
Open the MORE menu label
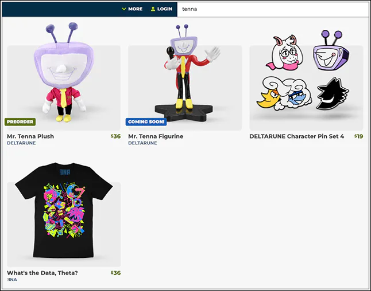[x=136, y=9]
